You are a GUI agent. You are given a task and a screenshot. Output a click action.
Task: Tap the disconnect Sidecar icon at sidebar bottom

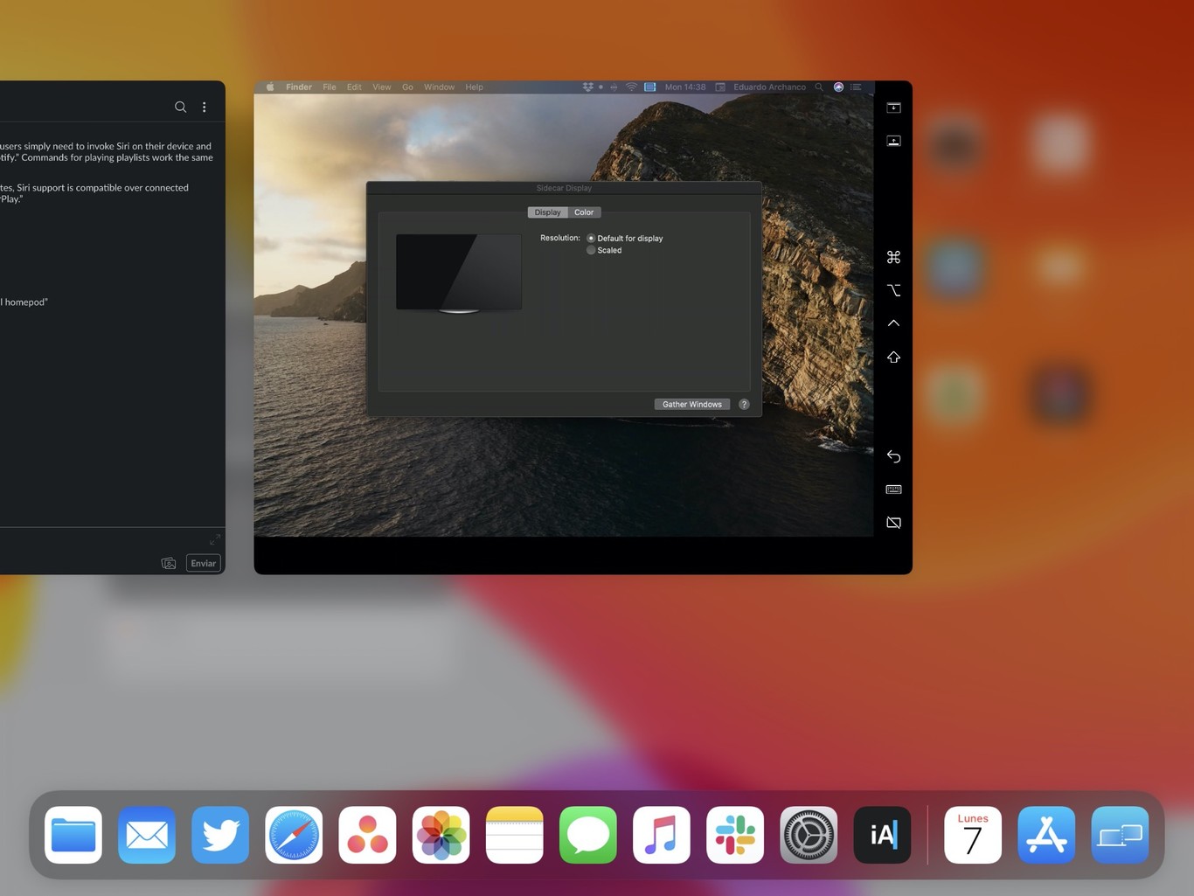893,522
